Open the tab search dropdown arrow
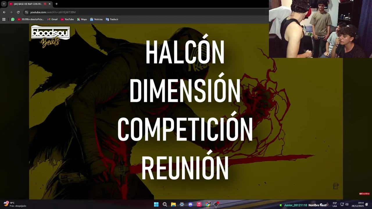 4,4
